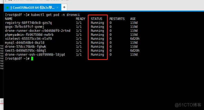Click pod name mysql-d44d548b4-8szl8
The height and width of the screenshot is (110, 204).
[25, 42]
